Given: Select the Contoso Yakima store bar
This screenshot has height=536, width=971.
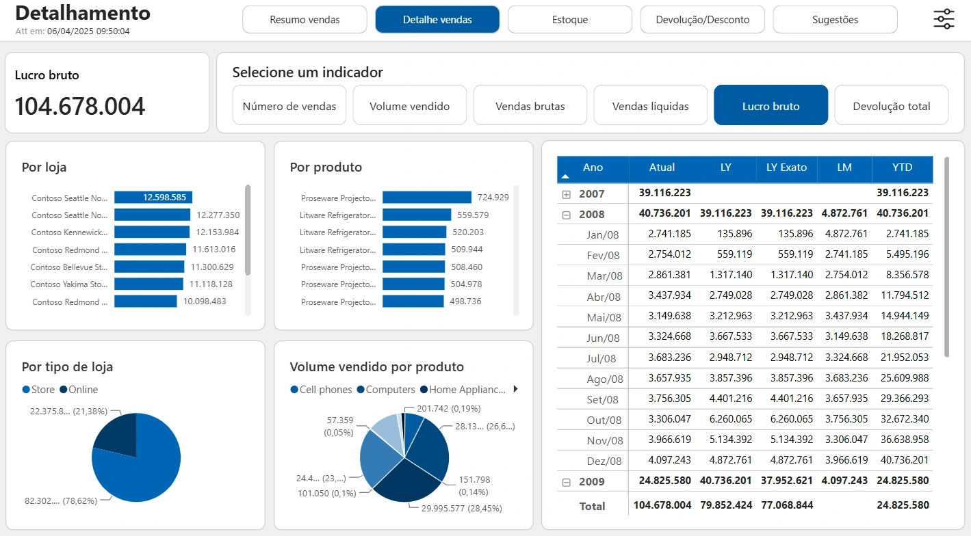Looking at the screenshot, I should tap(148, 284).
